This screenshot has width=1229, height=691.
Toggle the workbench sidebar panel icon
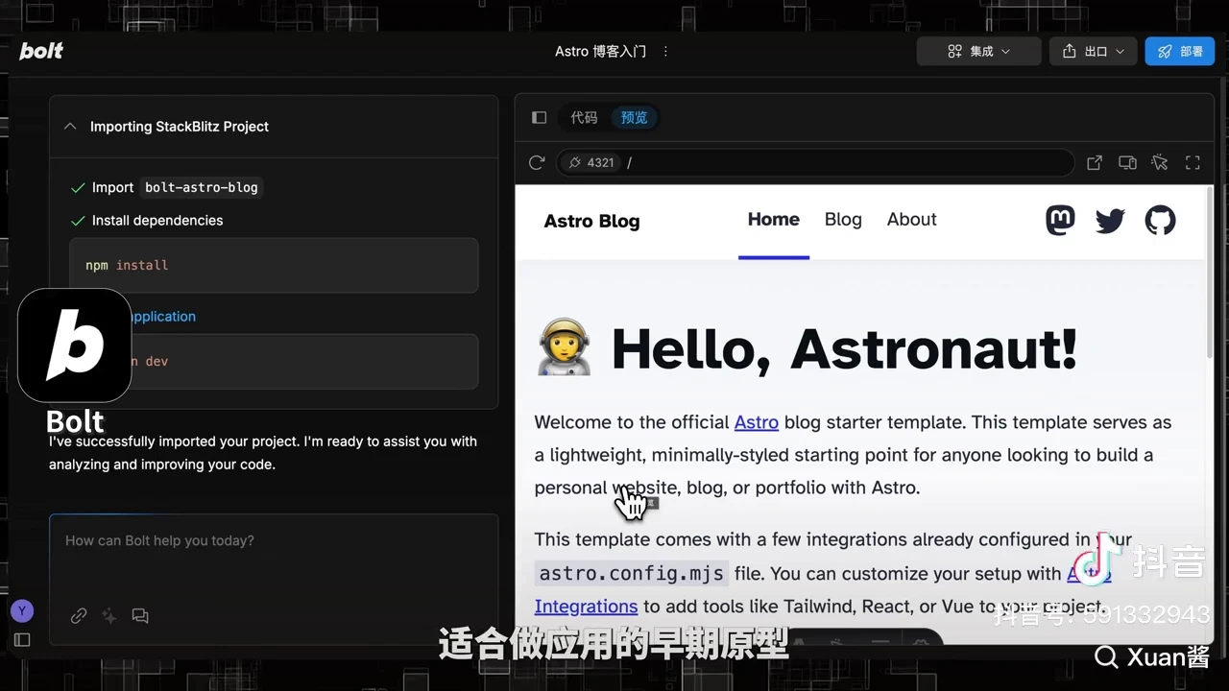539,117
